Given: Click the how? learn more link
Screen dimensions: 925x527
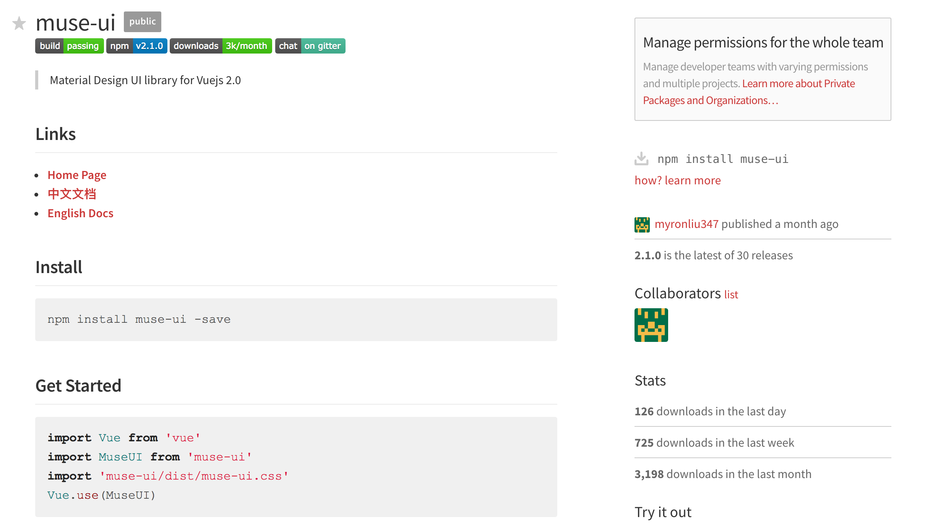Looking at the screenshot, I should (678, 180).
